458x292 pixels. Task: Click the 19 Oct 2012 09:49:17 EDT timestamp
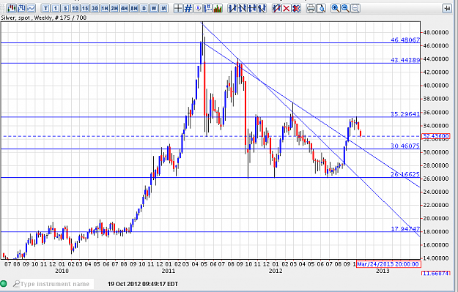click(x=143, y=284)
